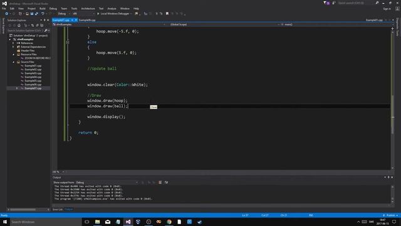Select Header Files folder
Screen dimensions: 401x226
click(x=28, y=51)
